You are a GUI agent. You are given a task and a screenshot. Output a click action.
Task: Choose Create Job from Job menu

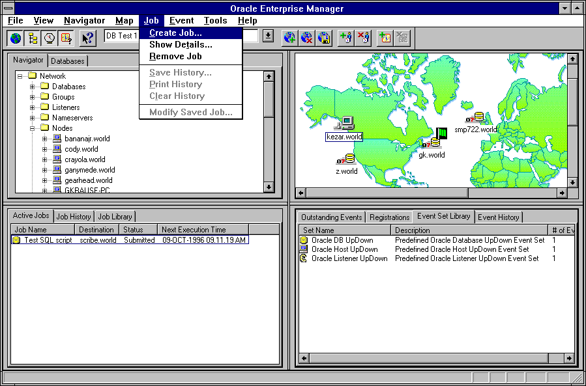click(x=175, y=33)
